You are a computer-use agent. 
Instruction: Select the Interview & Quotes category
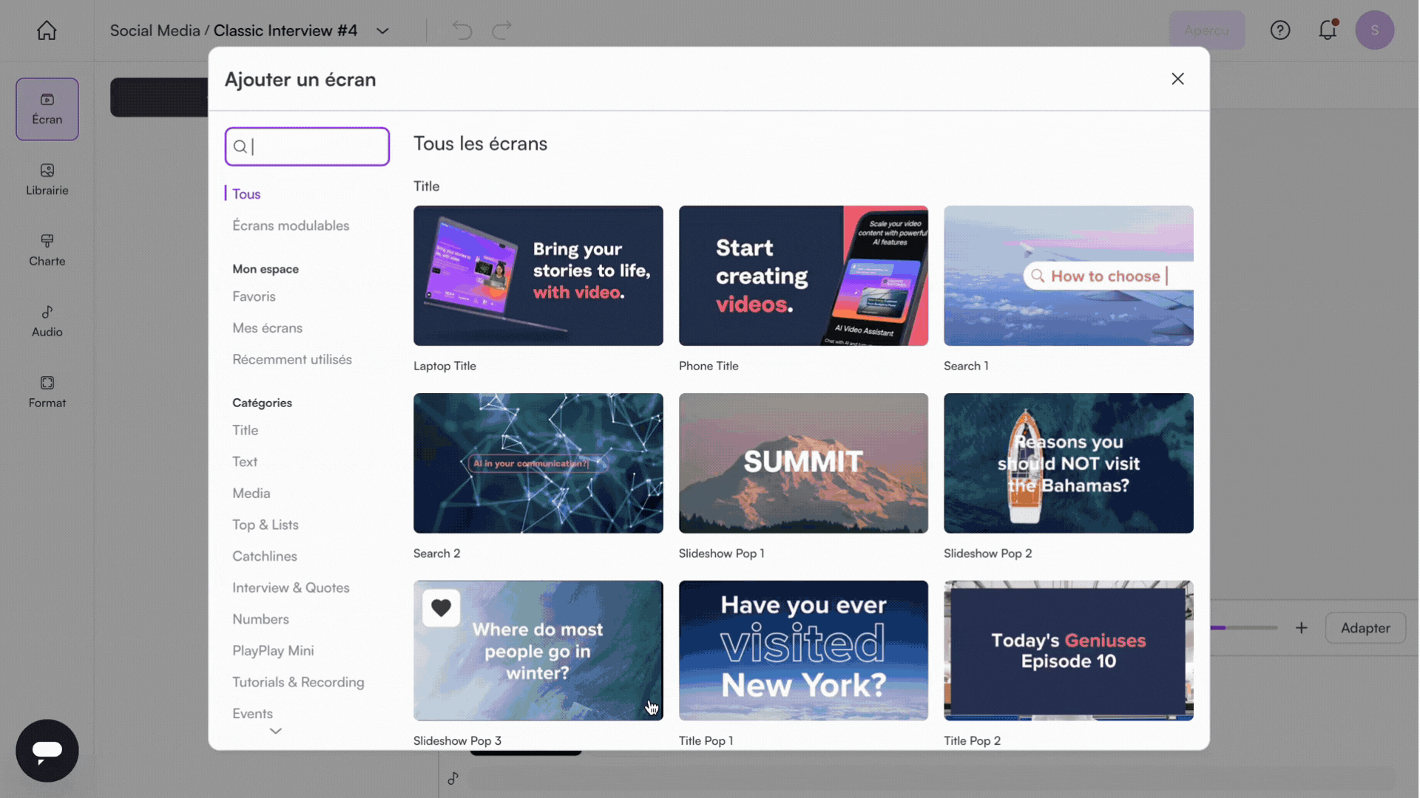point(291,587)
